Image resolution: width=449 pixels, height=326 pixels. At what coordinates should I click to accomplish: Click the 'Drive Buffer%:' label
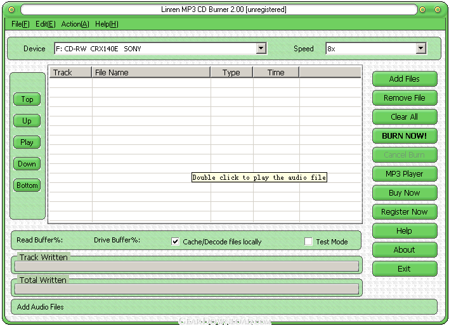tap(117, 240)
